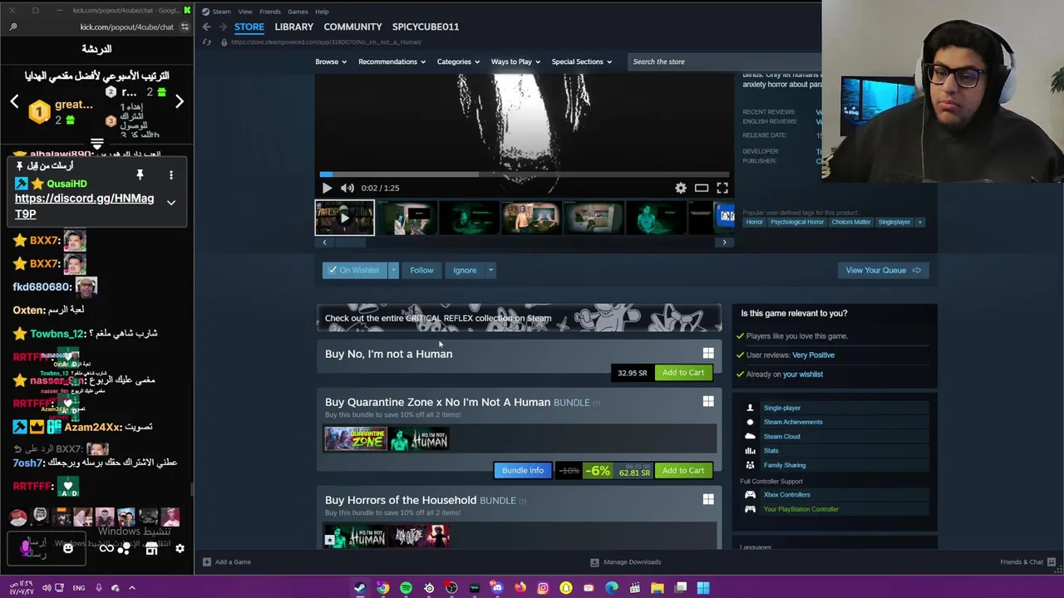Collapse pinned message with chevron

click(x=171, y=203)
